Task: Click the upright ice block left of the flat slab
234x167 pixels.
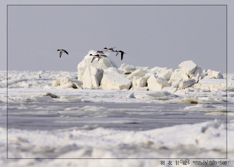Action: tap(92, 77)
